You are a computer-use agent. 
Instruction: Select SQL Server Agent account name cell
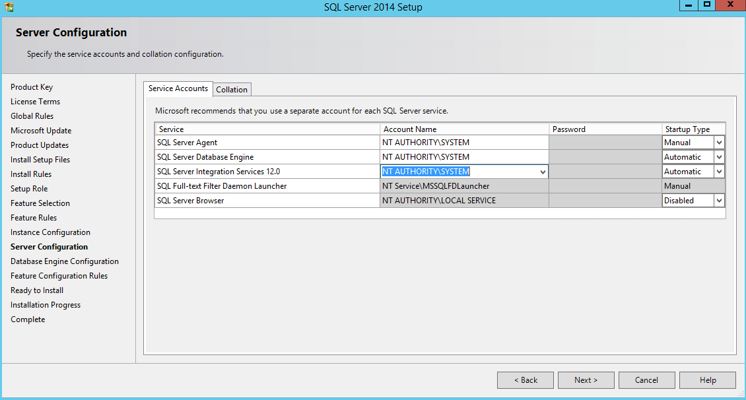(x=464, y=143)
